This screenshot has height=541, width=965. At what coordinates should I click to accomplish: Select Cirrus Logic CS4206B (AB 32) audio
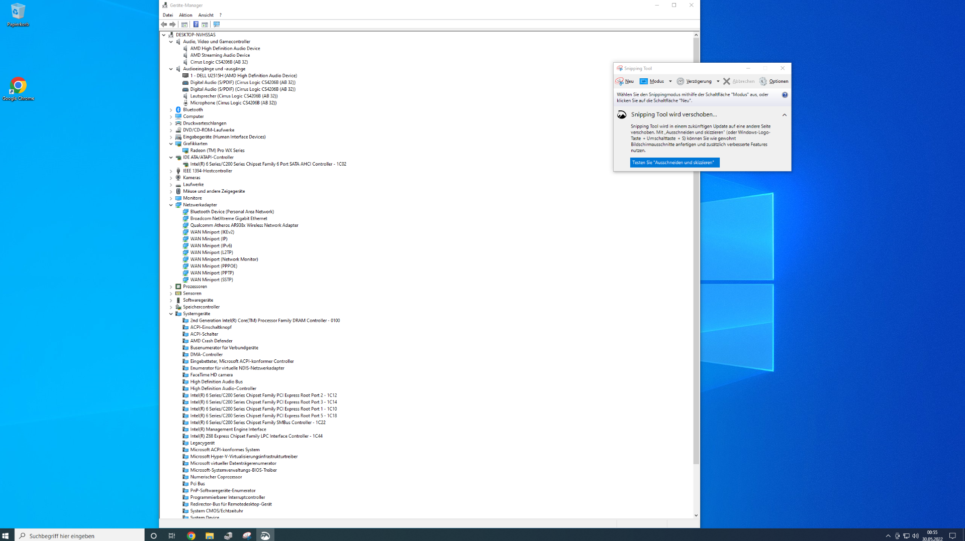tap(219, 62)
